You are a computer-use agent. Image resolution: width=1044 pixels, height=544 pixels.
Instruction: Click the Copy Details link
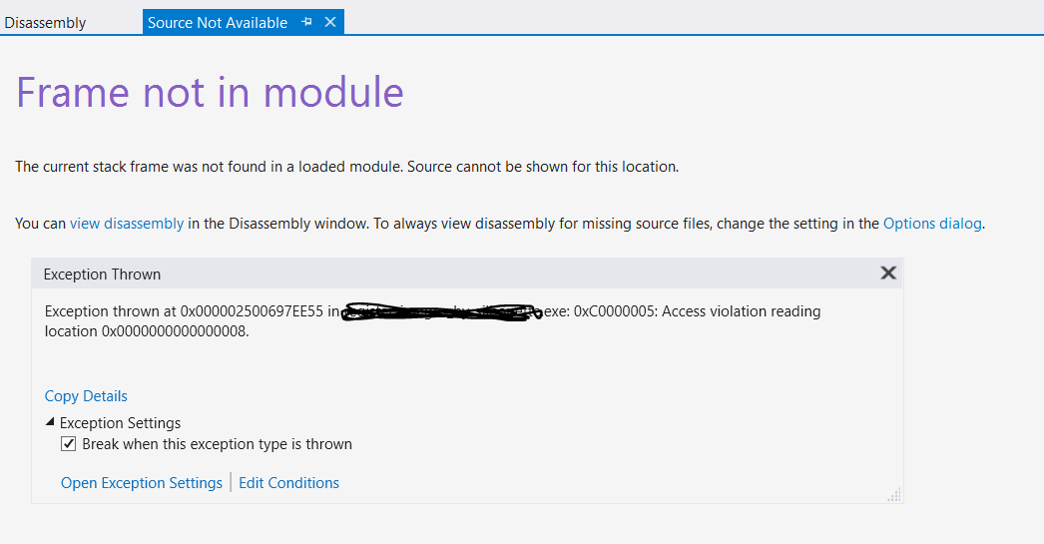[86, 396]
